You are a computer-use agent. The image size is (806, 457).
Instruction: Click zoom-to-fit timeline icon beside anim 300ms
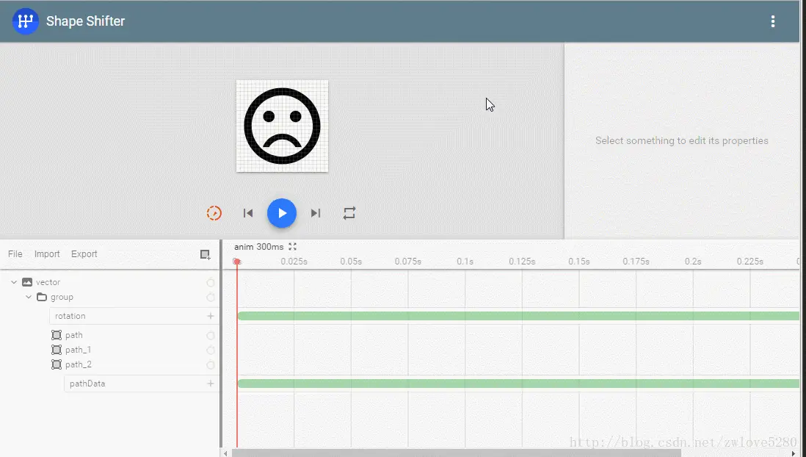[292, 247]
